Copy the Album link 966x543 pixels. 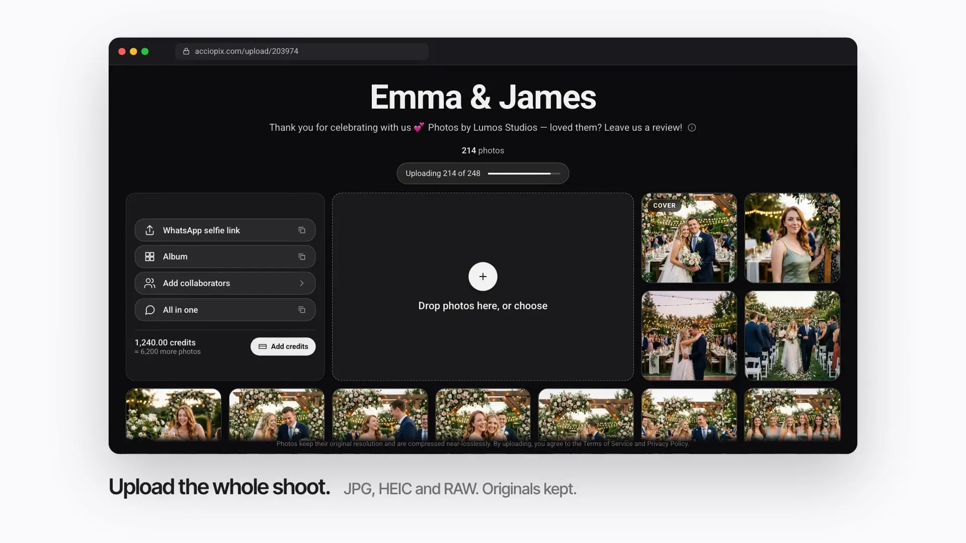point(302,257)
